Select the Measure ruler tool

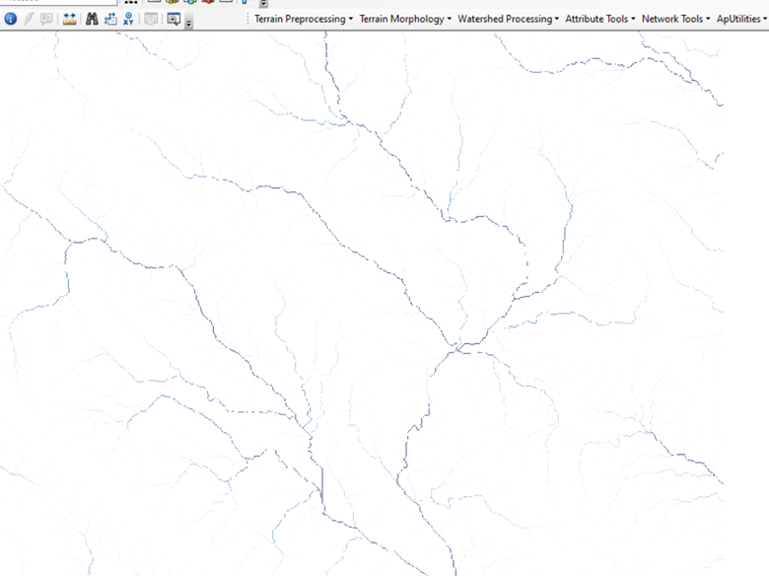pos(70,19)
